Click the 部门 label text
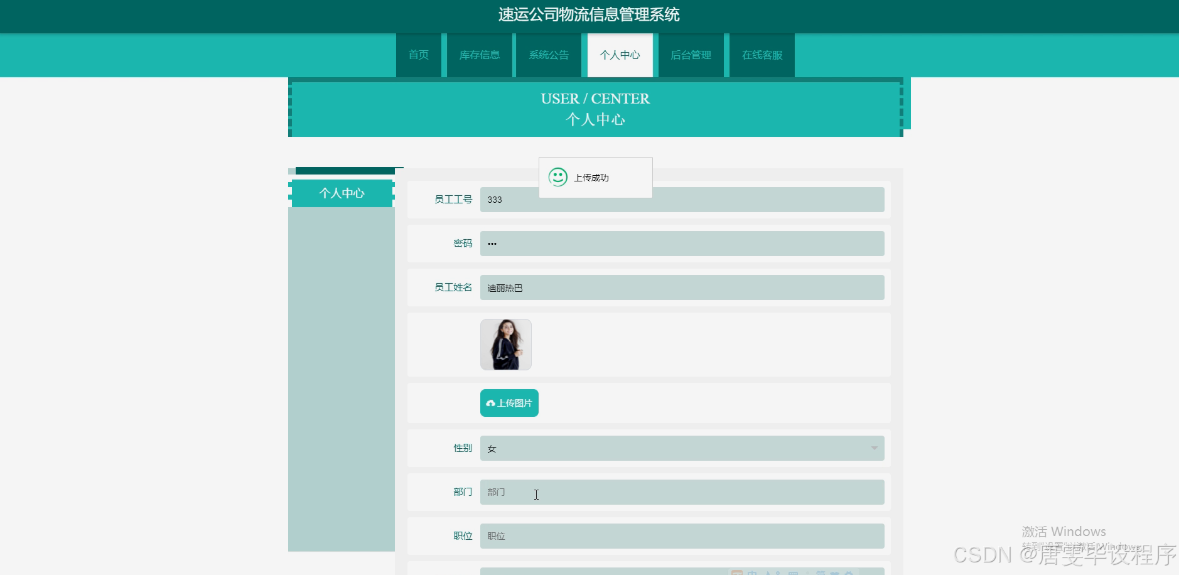Screen dimensions: 1179x575 463,492
